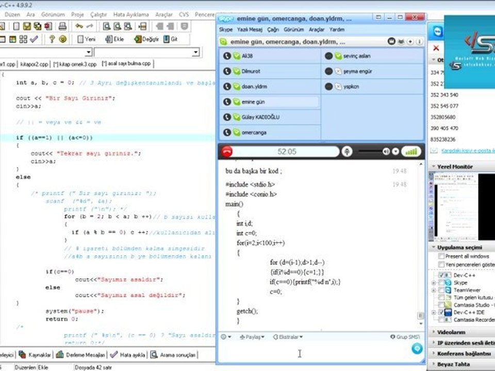Expand the Dev-C++ IDE tree node
This screenshot has width=495, height=371.
pyautogui.click(x=434, y=312)
